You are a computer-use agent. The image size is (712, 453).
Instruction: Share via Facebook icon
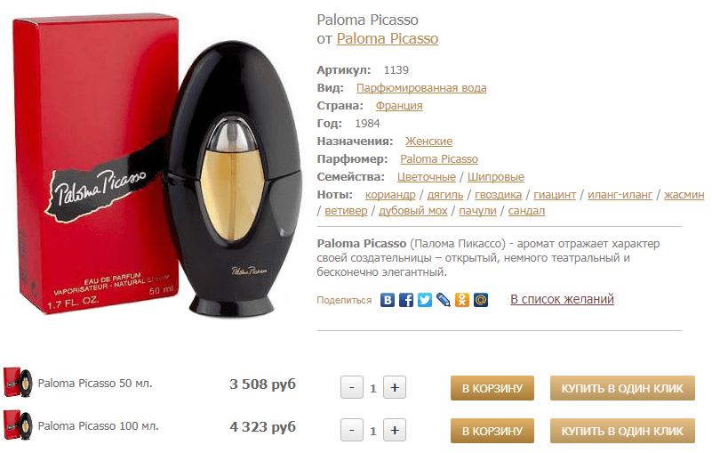(x=406, y=300)
